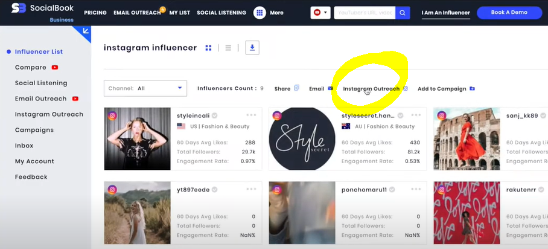This screenshot has height=249, width=548.
Task: Click the sanj_kk89 username
Action: [x=522, y=115]
